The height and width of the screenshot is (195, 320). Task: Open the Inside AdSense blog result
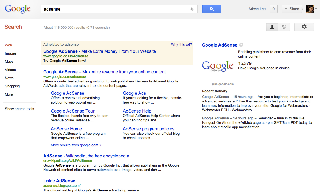coord(59,181)
